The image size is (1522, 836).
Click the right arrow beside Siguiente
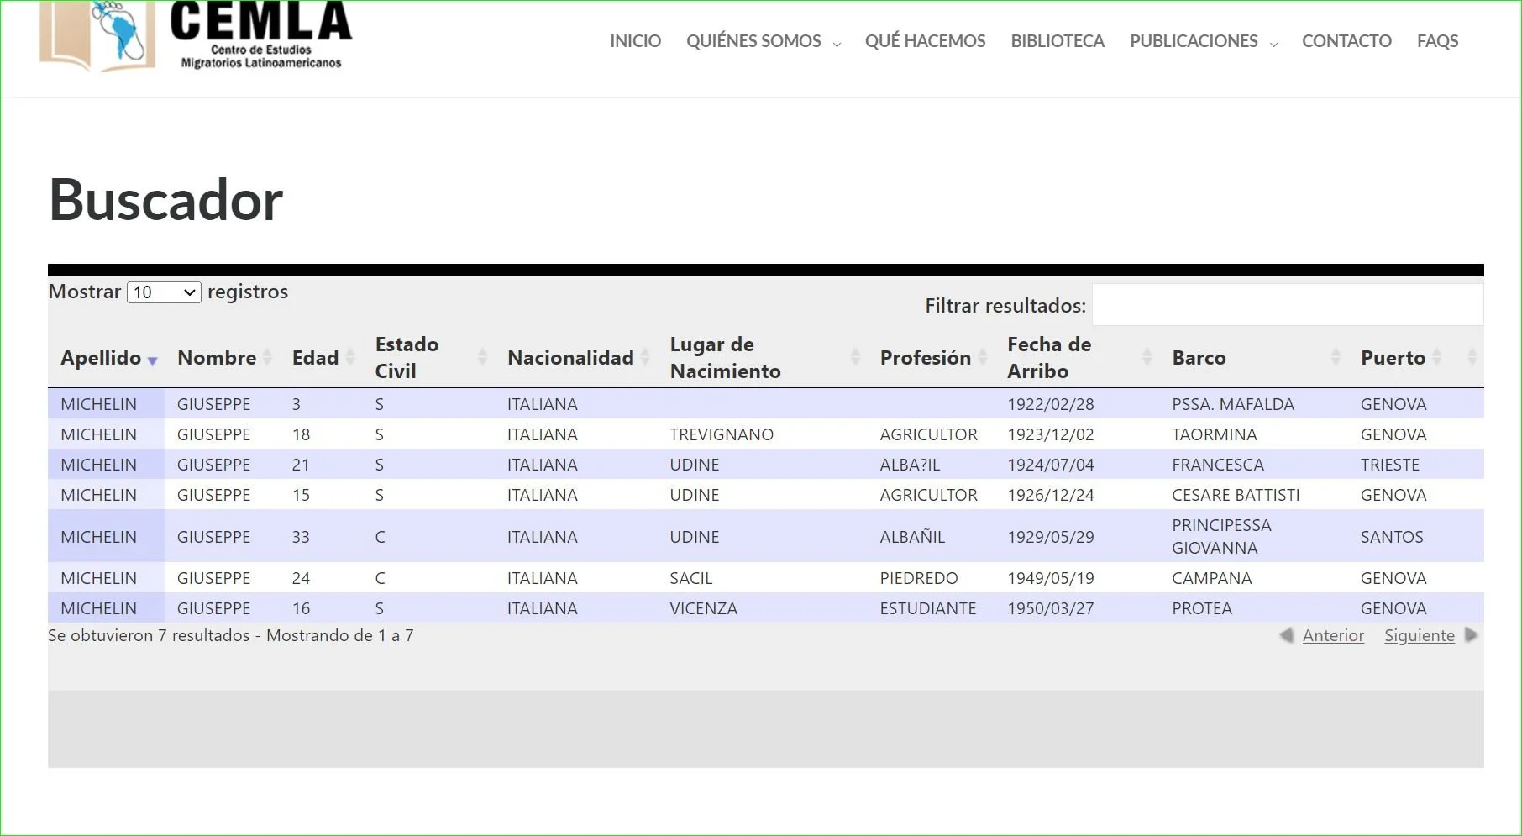(1471, 635)
